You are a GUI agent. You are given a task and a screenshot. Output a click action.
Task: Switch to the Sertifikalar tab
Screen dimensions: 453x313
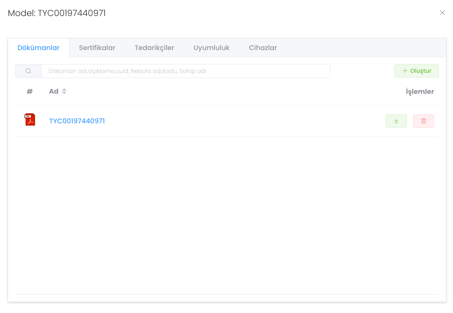tap(97, 48)
